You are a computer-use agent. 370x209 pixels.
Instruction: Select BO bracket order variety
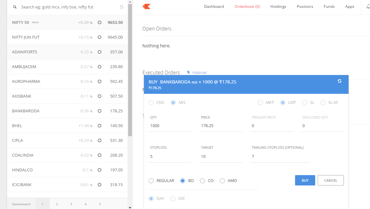pos(183,181)
